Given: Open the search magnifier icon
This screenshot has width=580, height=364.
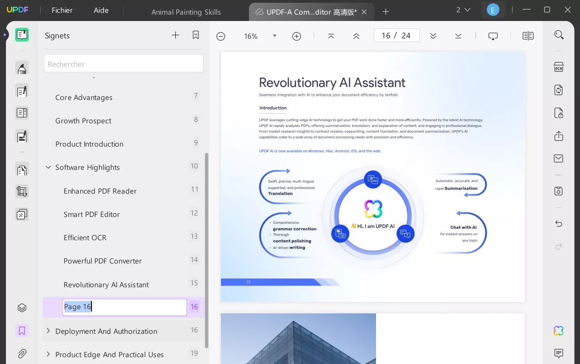Looking at the screenshot, I should click(x=559, y=35).
